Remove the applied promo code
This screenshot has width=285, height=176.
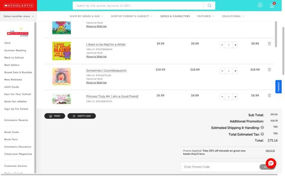coord(270,151)
